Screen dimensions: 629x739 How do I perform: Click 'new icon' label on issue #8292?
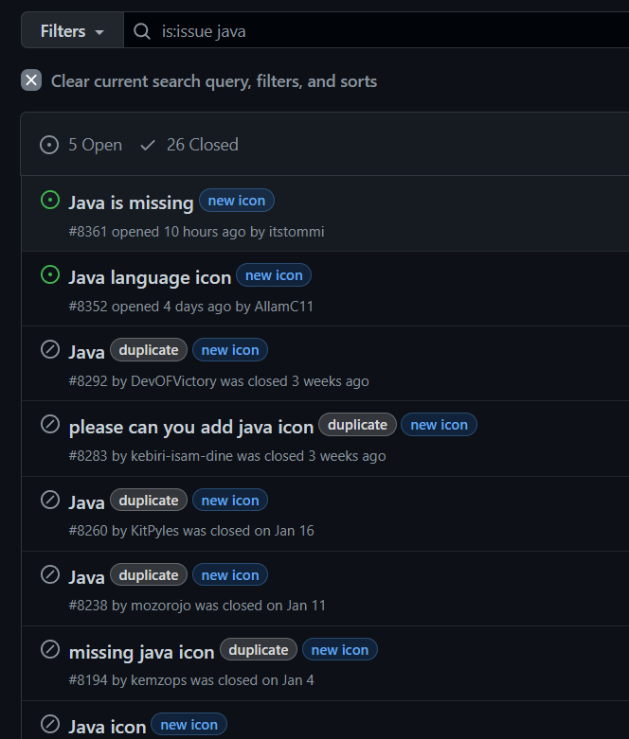[230, 350]
